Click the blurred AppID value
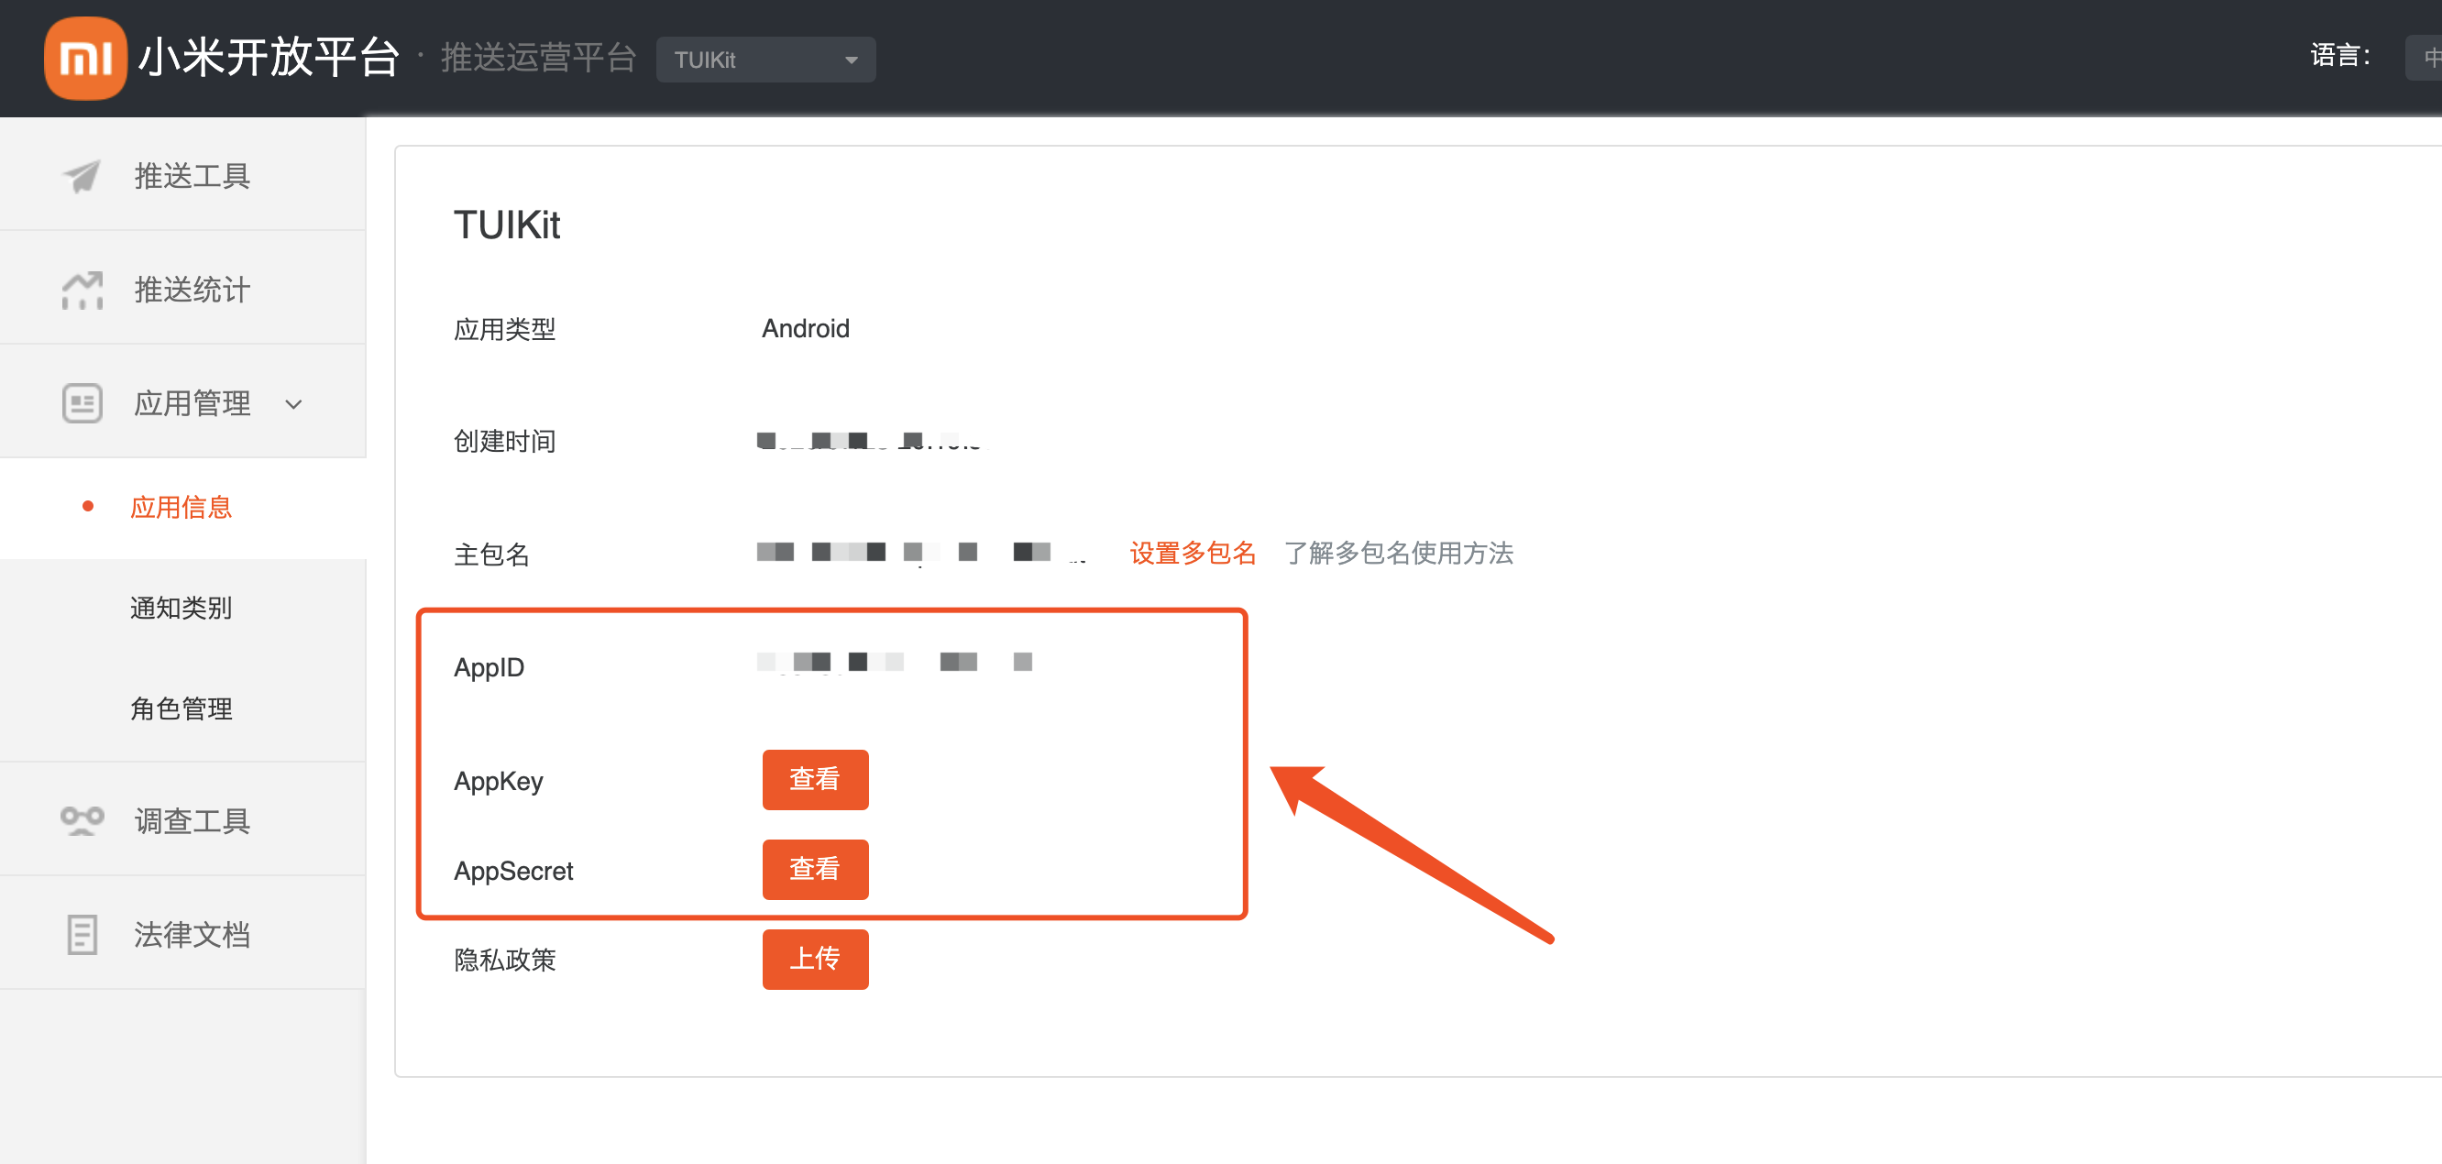Screen dimensions: 2442x1164 tap(894, 662)
